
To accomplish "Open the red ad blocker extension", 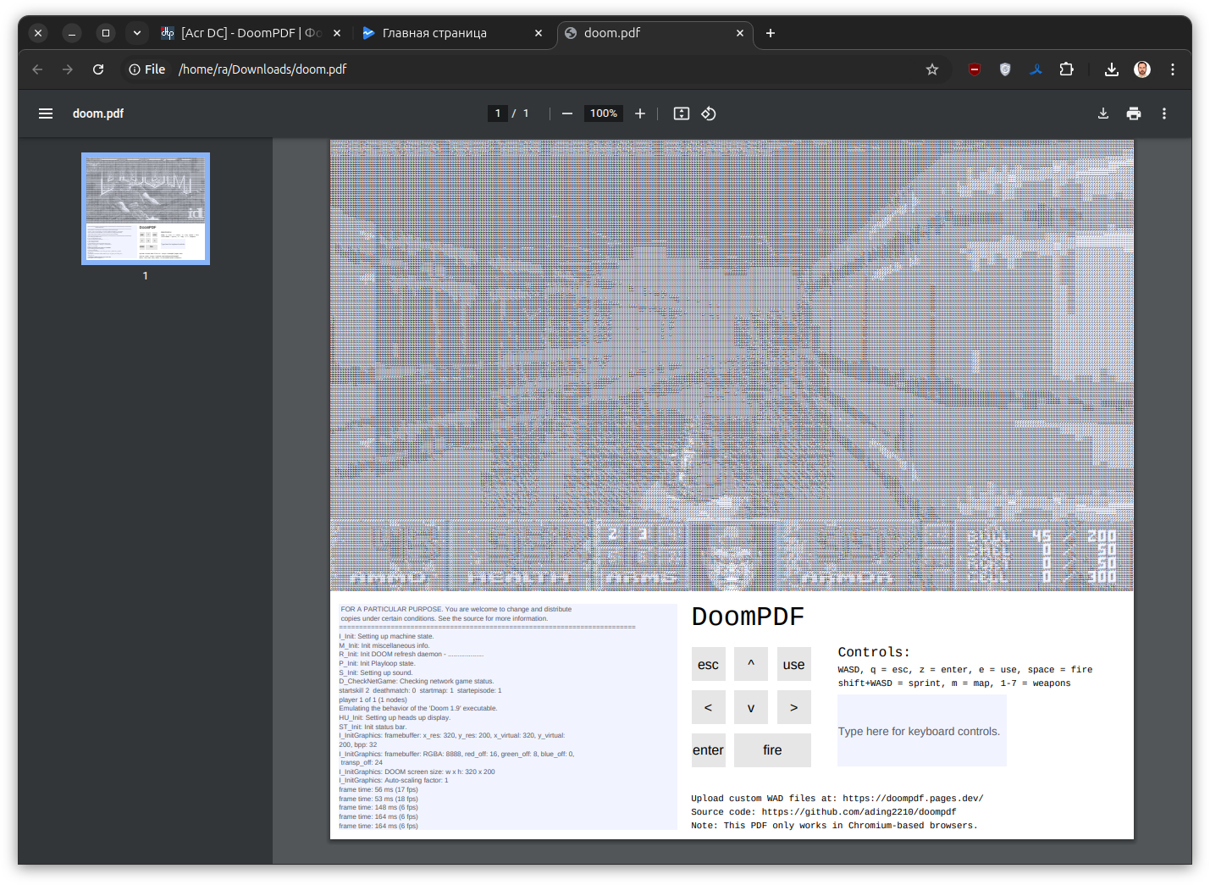I will [975, 69].
